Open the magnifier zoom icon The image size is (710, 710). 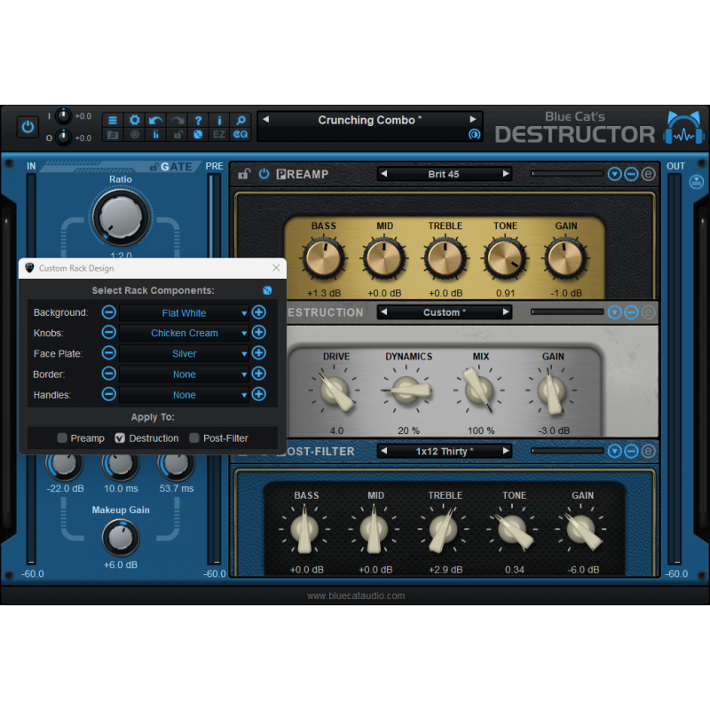tap(240, 119)
